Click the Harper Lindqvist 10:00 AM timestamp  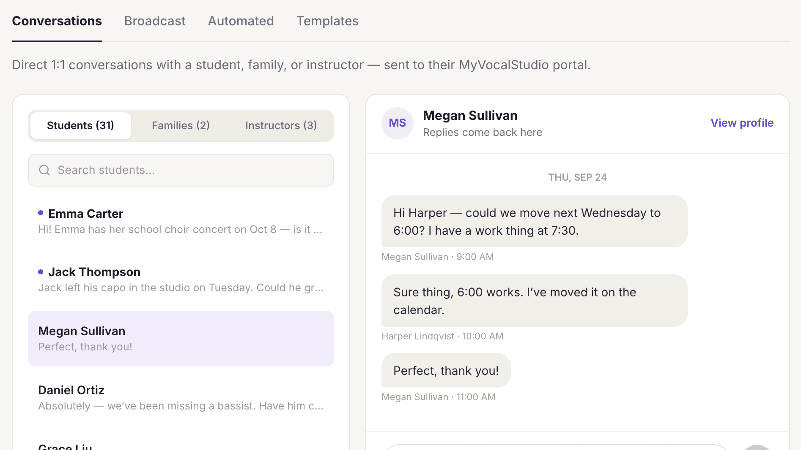click(x=442, y=336)
